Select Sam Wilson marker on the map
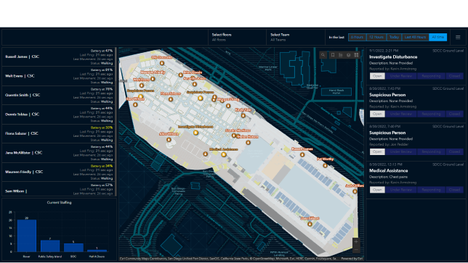The width and height of the screenshot is (468, 263). pos(135,105)
